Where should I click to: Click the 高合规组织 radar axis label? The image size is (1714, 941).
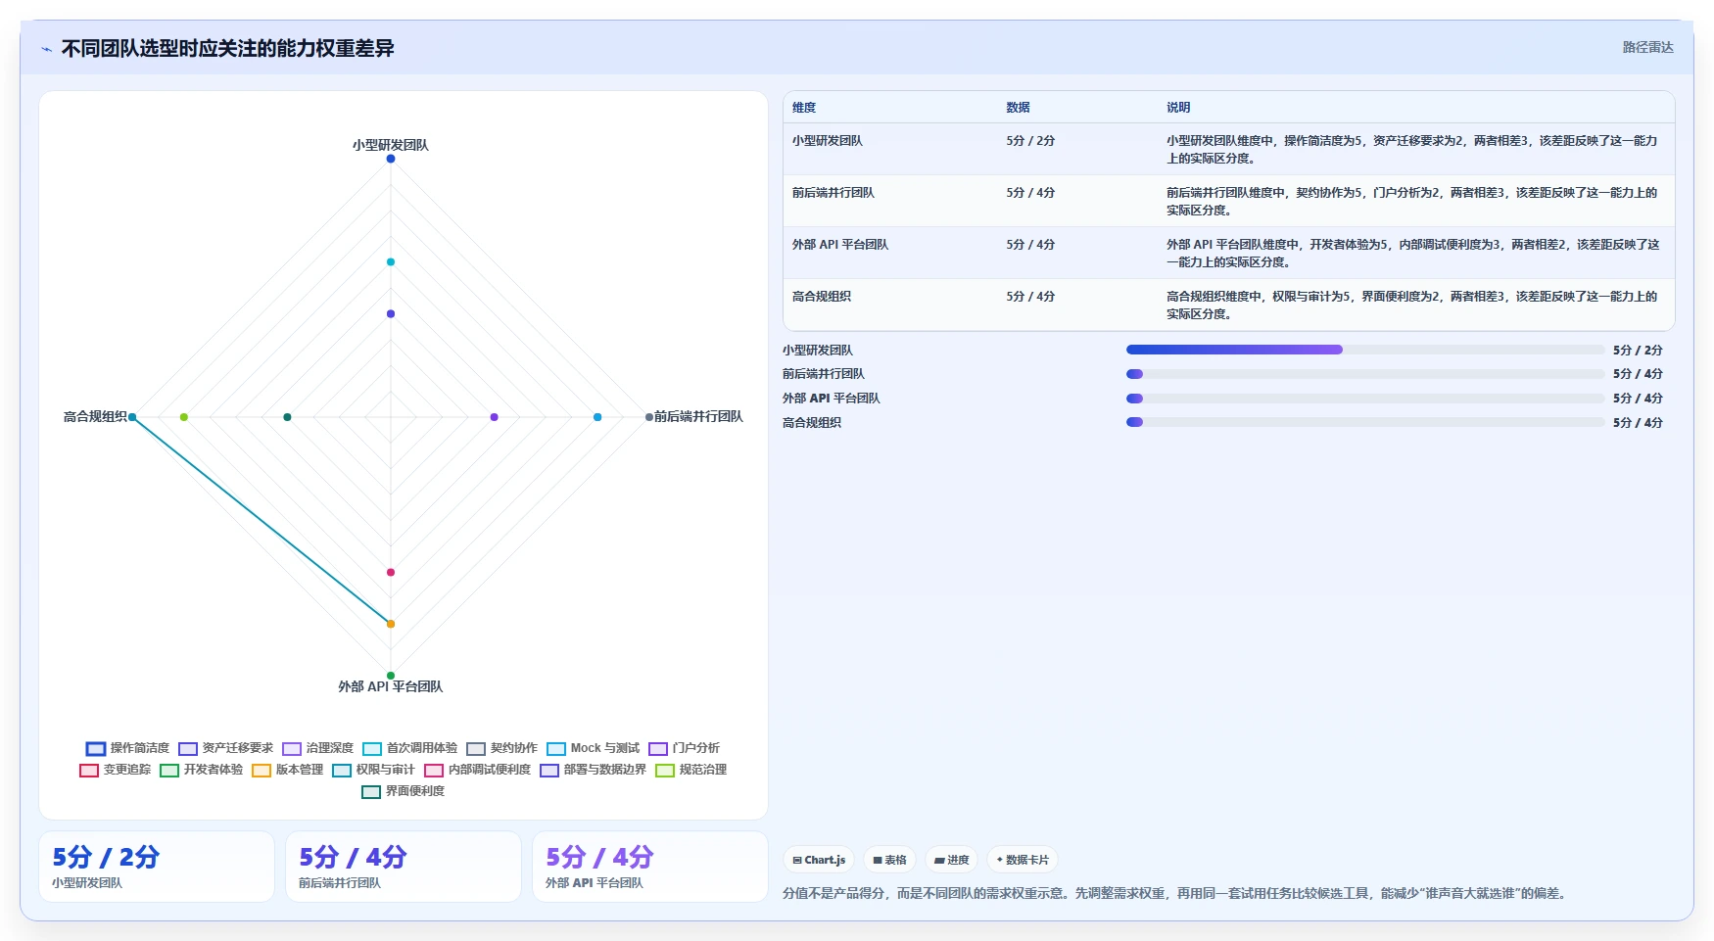(x=95, y=416)
